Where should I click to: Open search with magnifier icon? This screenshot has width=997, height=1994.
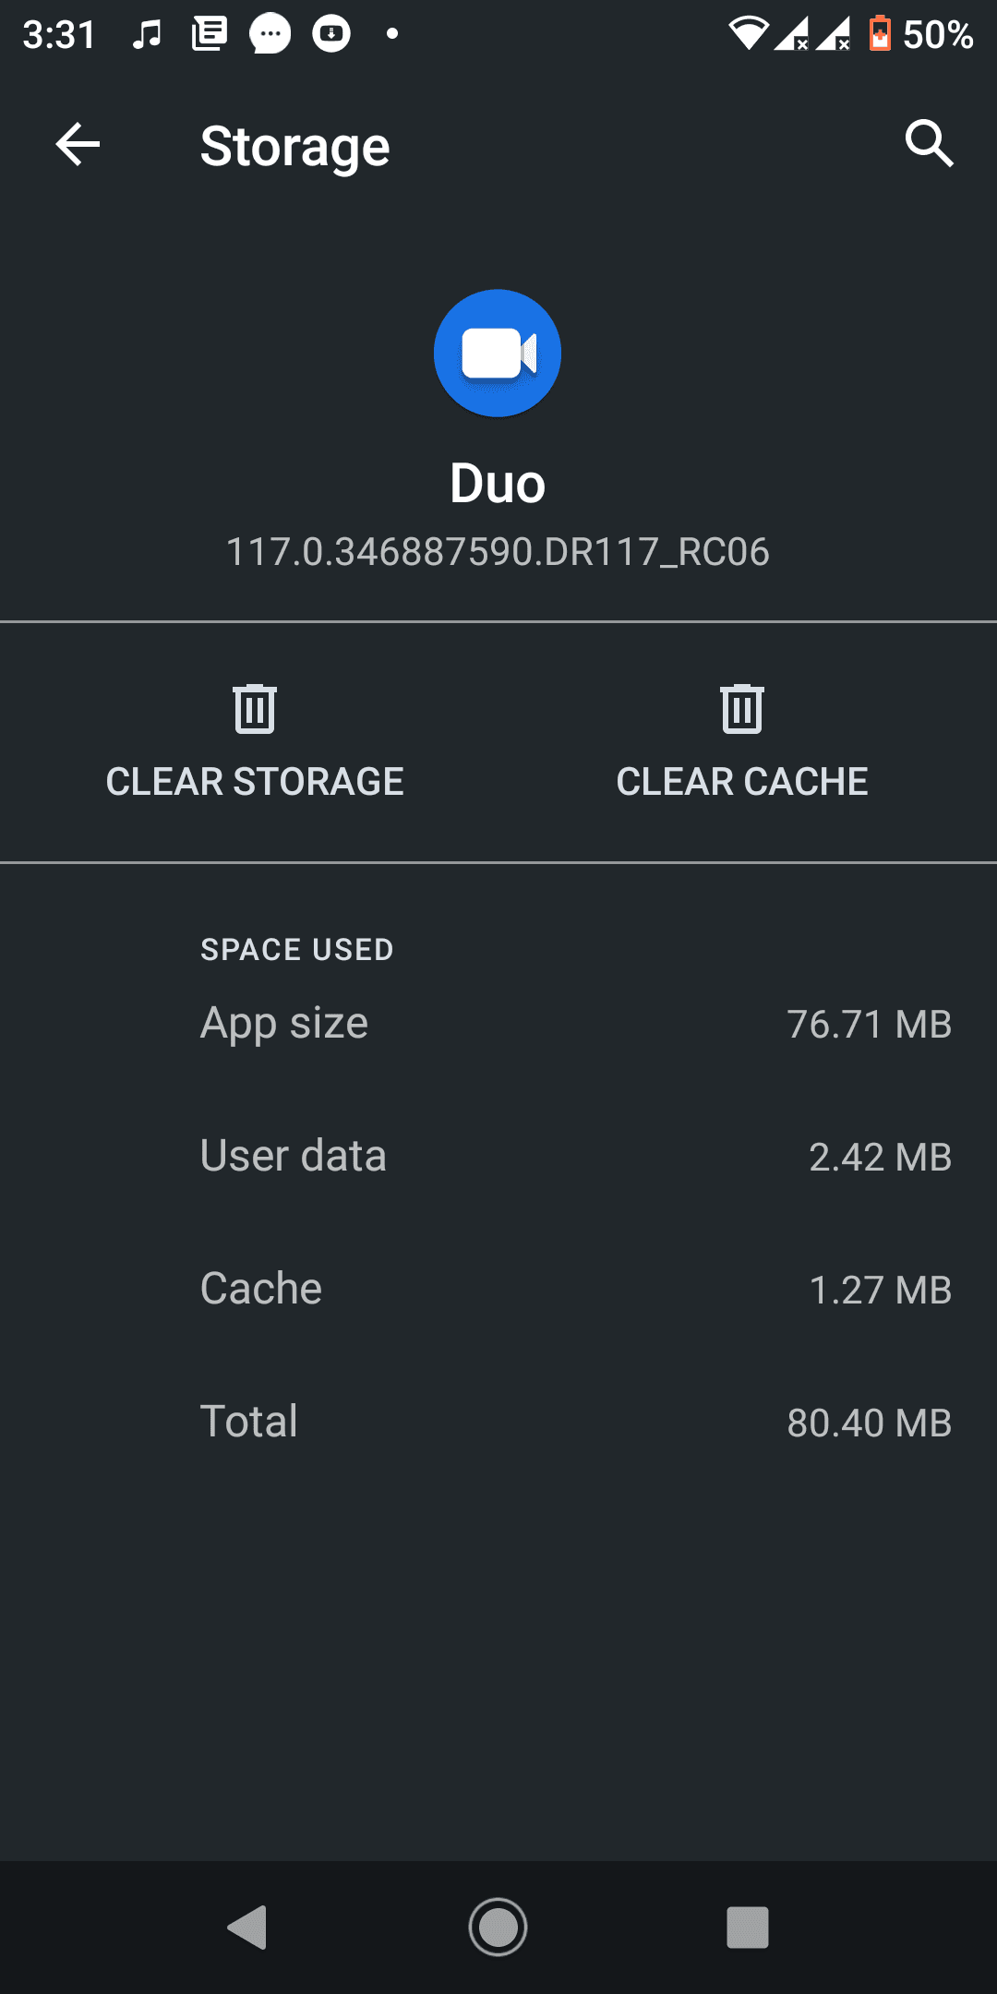928,144
